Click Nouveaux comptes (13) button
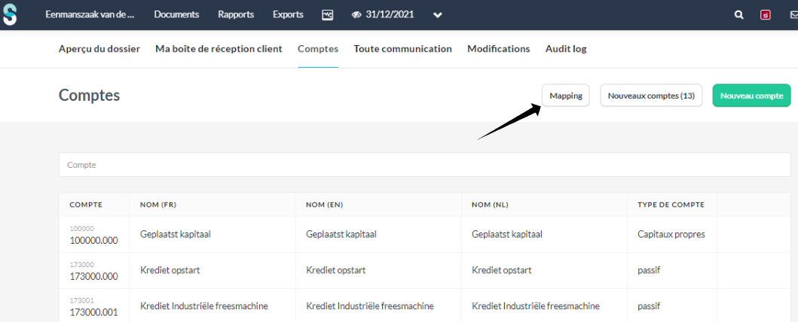 pyautogui.click(x=651, y=96)
